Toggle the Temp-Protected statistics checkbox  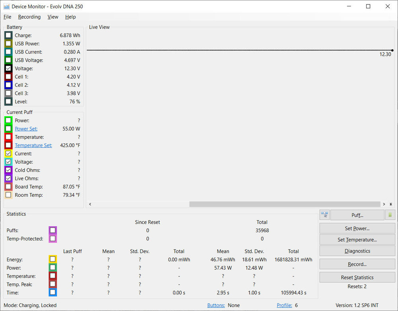tap(53, 239)
